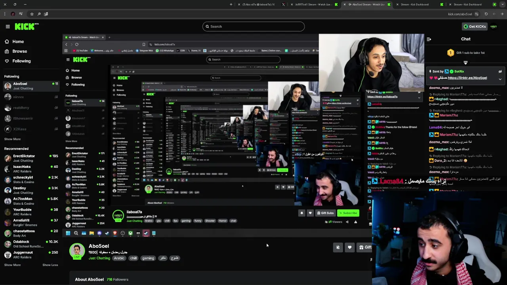Expand the pinned message chevron
The image size is (507, 285).
pos(500,79)
